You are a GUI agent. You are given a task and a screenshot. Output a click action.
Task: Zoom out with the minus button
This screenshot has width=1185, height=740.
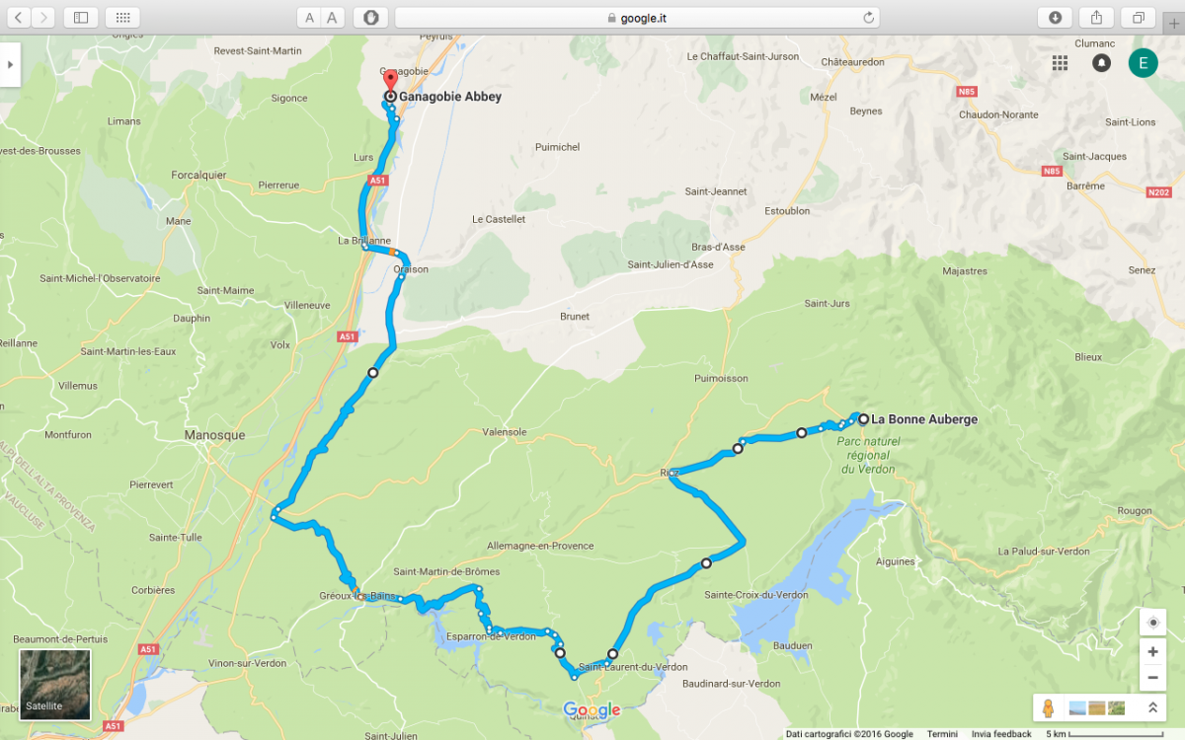(x=1152, y=678)
